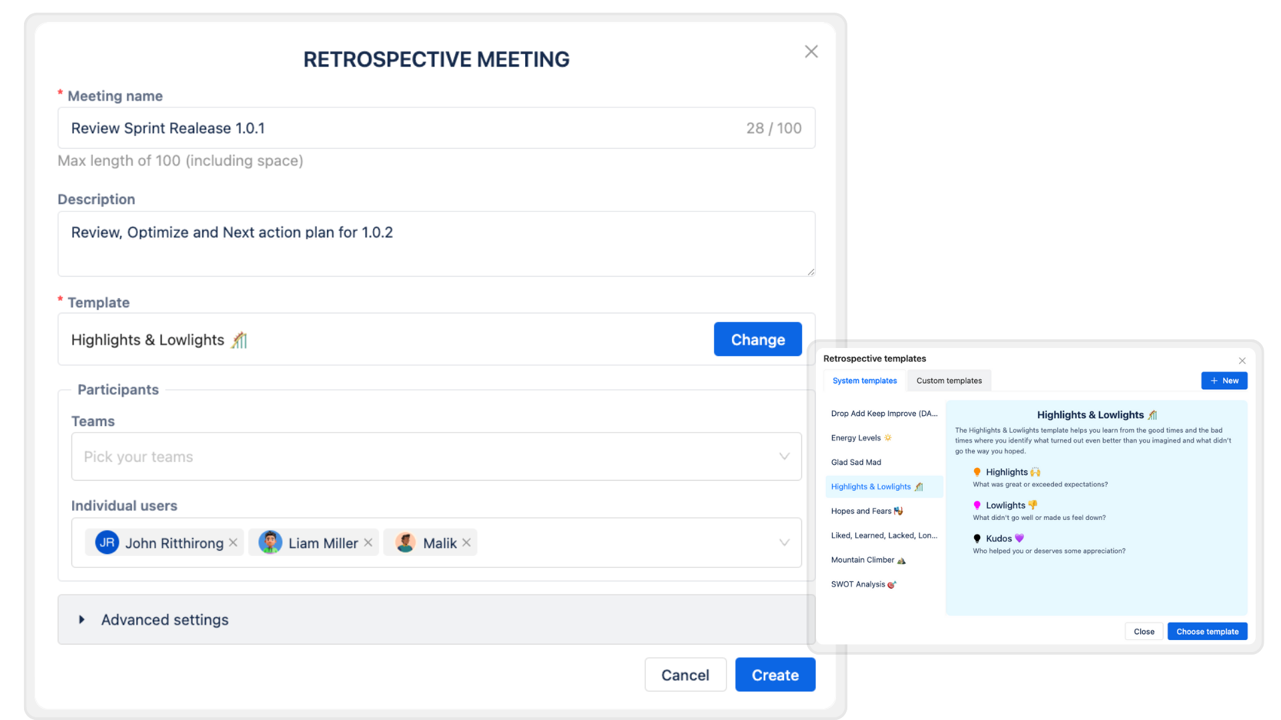The height and width of the screenshot is (720, 1281).
Task: Click the Meeting name input field
Action: (x=436, y=129)
